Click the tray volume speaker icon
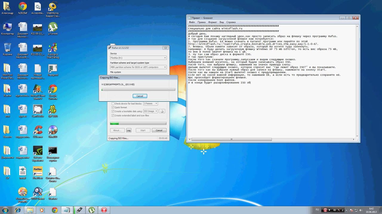The image size is (382, 214). (x=361, y=210)
